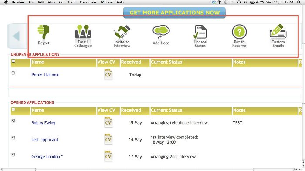Open Bobby Ewing's CV icon
Image resolution: width=305 pixels, height=171 pixels.
(108, 122)
